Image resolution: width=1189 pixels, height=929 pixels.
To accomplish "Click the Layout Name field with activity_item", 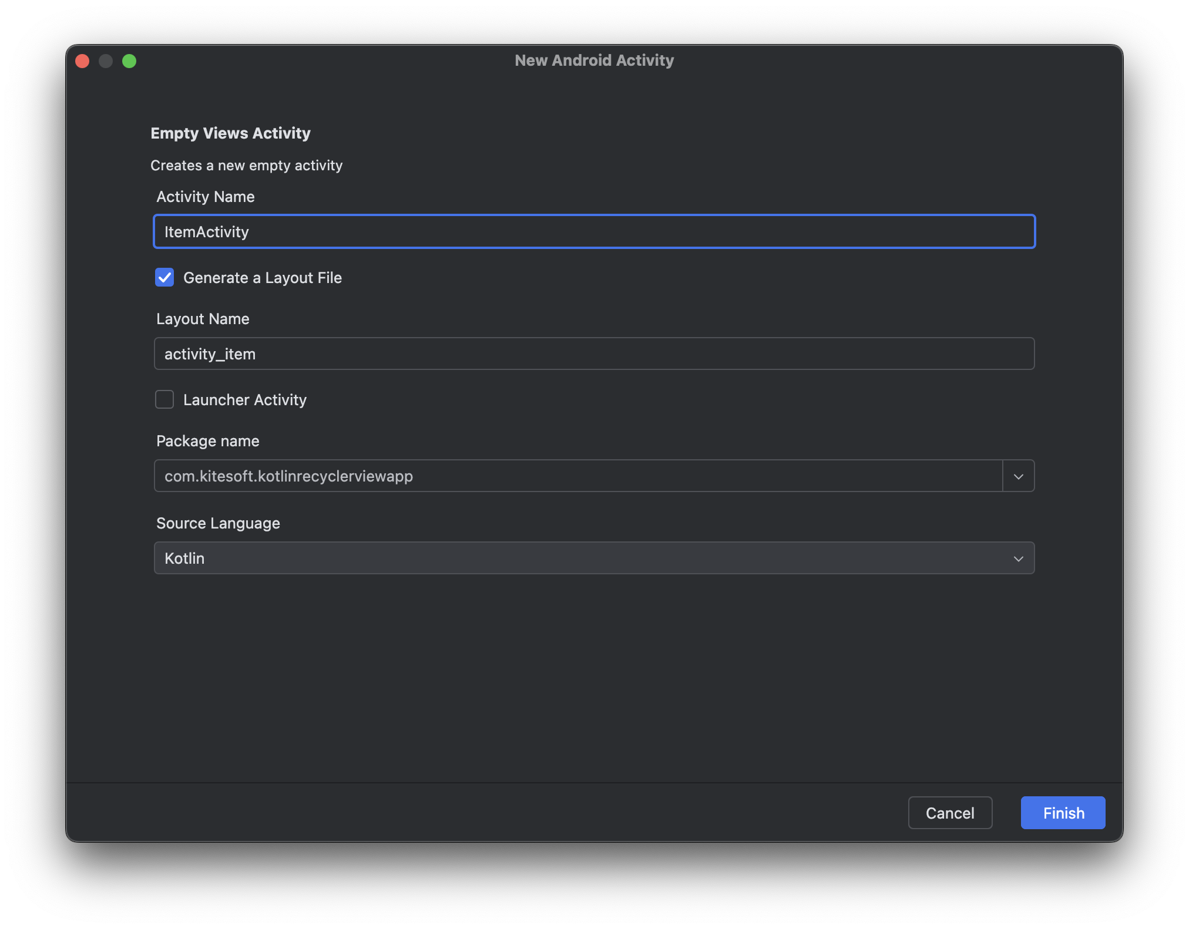I will pyautogui.click(x=593, y=354).
